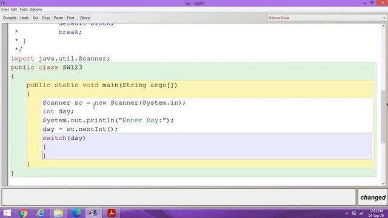
Task: Click the network tray icon
Action: coord(354,213)
